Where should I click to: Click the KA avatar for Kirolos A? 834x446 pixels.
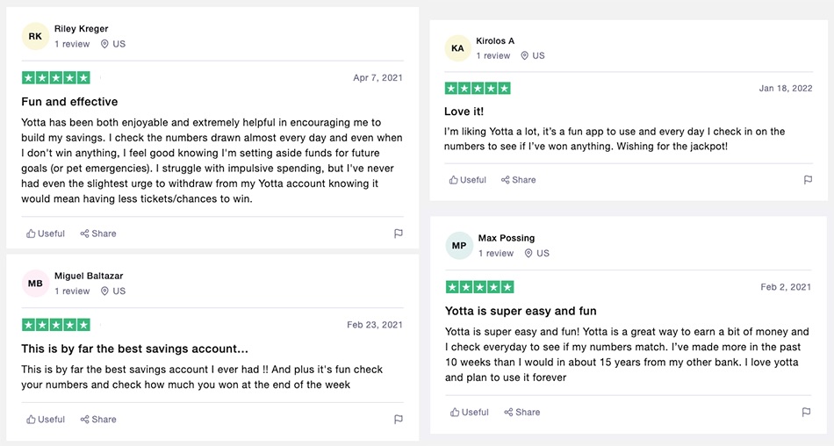pyautogui.click(x=457, y=48)
